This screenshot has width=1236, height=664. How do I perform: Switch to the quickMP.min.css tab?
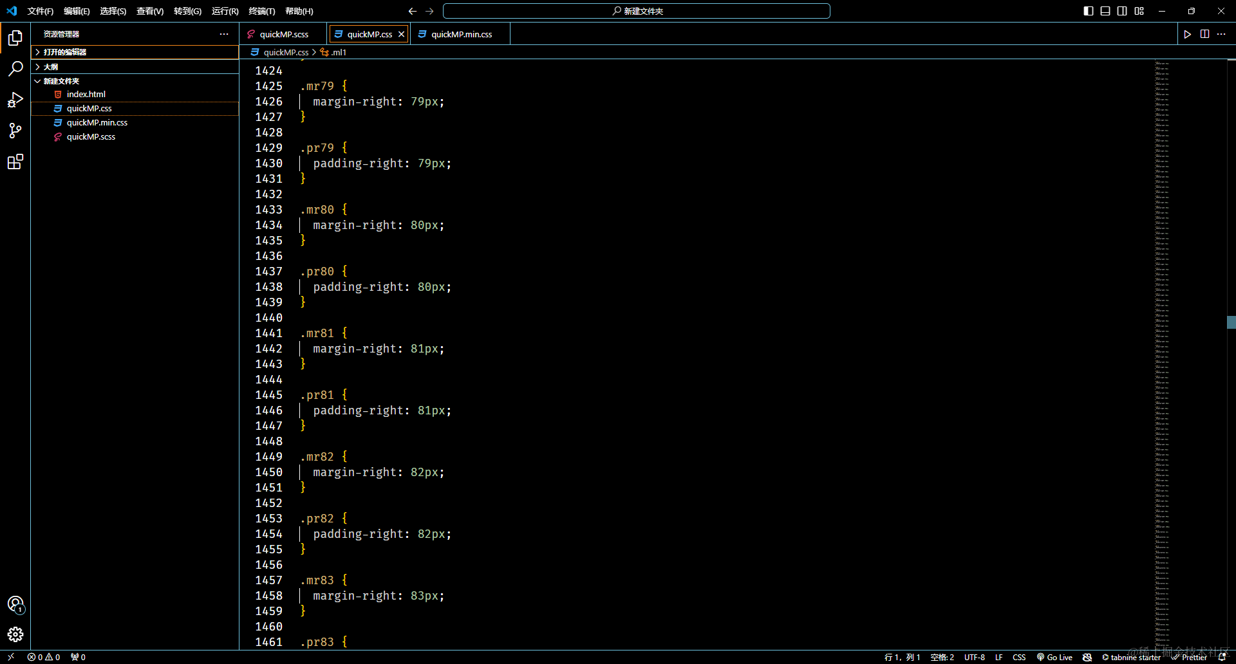click(462, 34)
